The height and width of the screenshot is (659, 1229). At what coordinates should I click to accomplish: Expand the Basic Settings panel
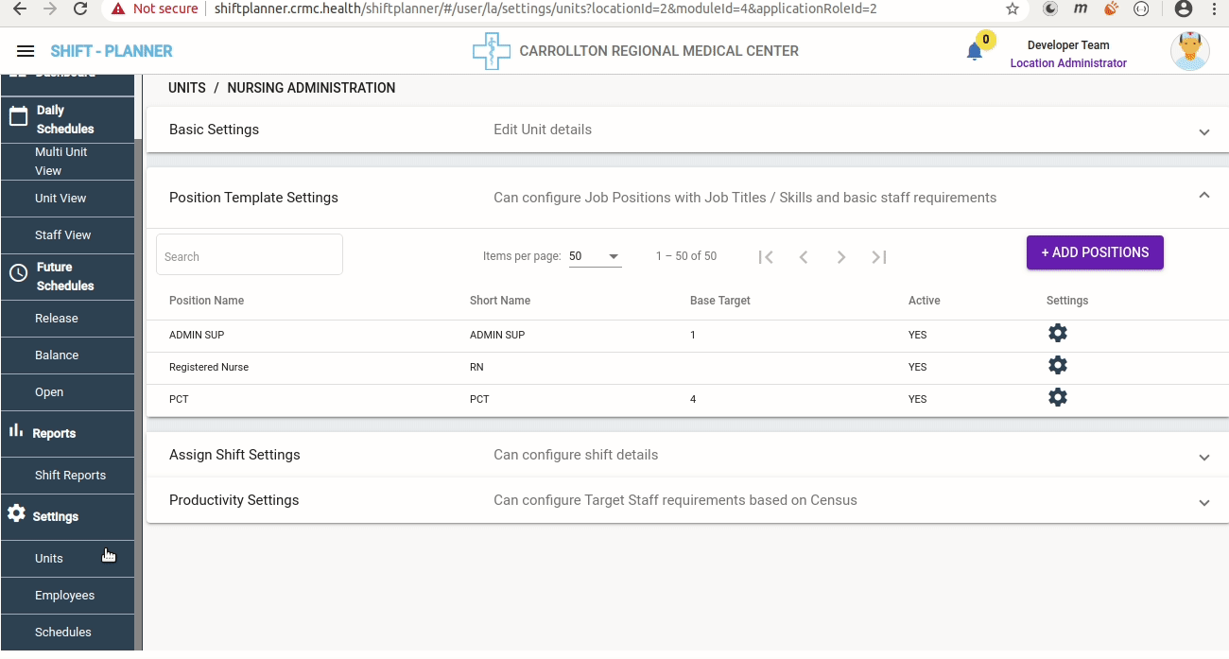(1203, 131)
